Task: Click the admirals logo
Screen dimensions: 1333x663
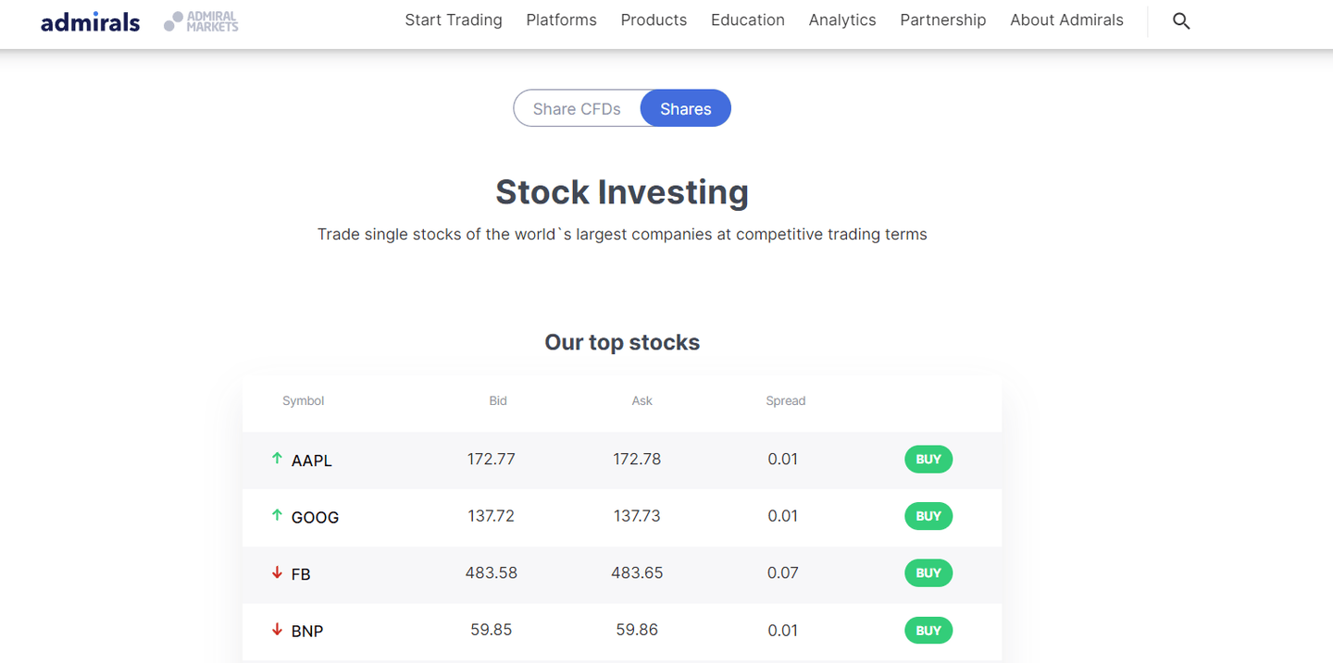Action: 91,21
